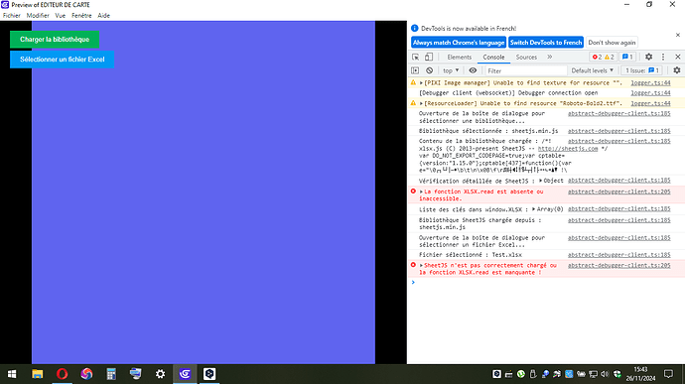The width and height of the screenshot is (685, 384).
Task: Expand the PIXI Image manager warning
Action: coord(421,83)
